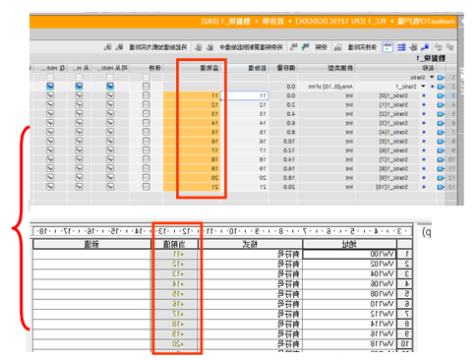This screenshot has height=360, width=476.
Task: Toggle the 可从HMI checkbox for Static_1 array row
Action: click(x=110, y=87)
